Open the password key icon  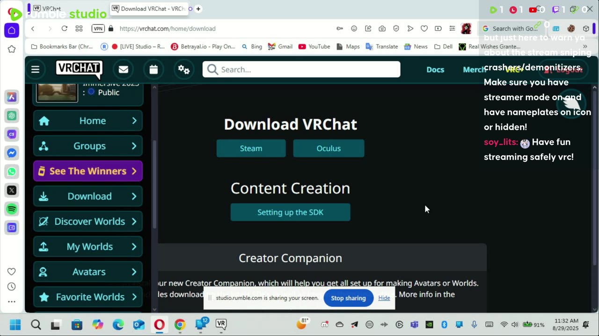(x=340, y=28)
